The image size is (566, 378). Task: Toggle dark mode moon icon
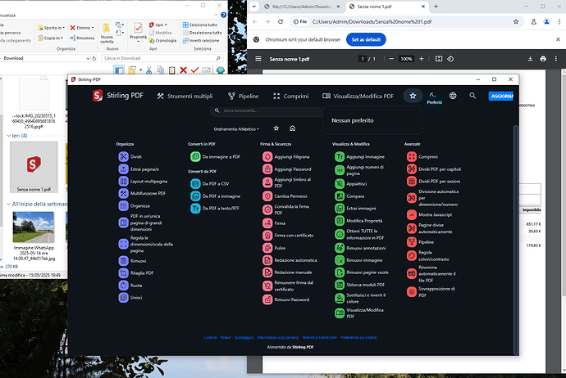click(x=432, y=95)
